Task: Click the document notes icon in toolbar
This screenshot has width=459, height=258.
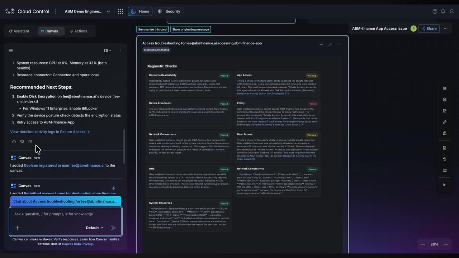Action: [445, 148]
